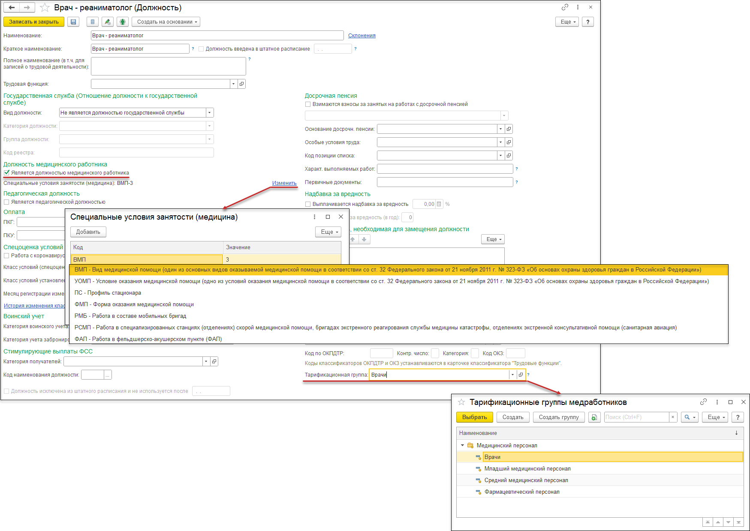The height and width of the screenshot is (531, 750).
Task: Save position with the floppy disk icon
Action: [73, 22]
